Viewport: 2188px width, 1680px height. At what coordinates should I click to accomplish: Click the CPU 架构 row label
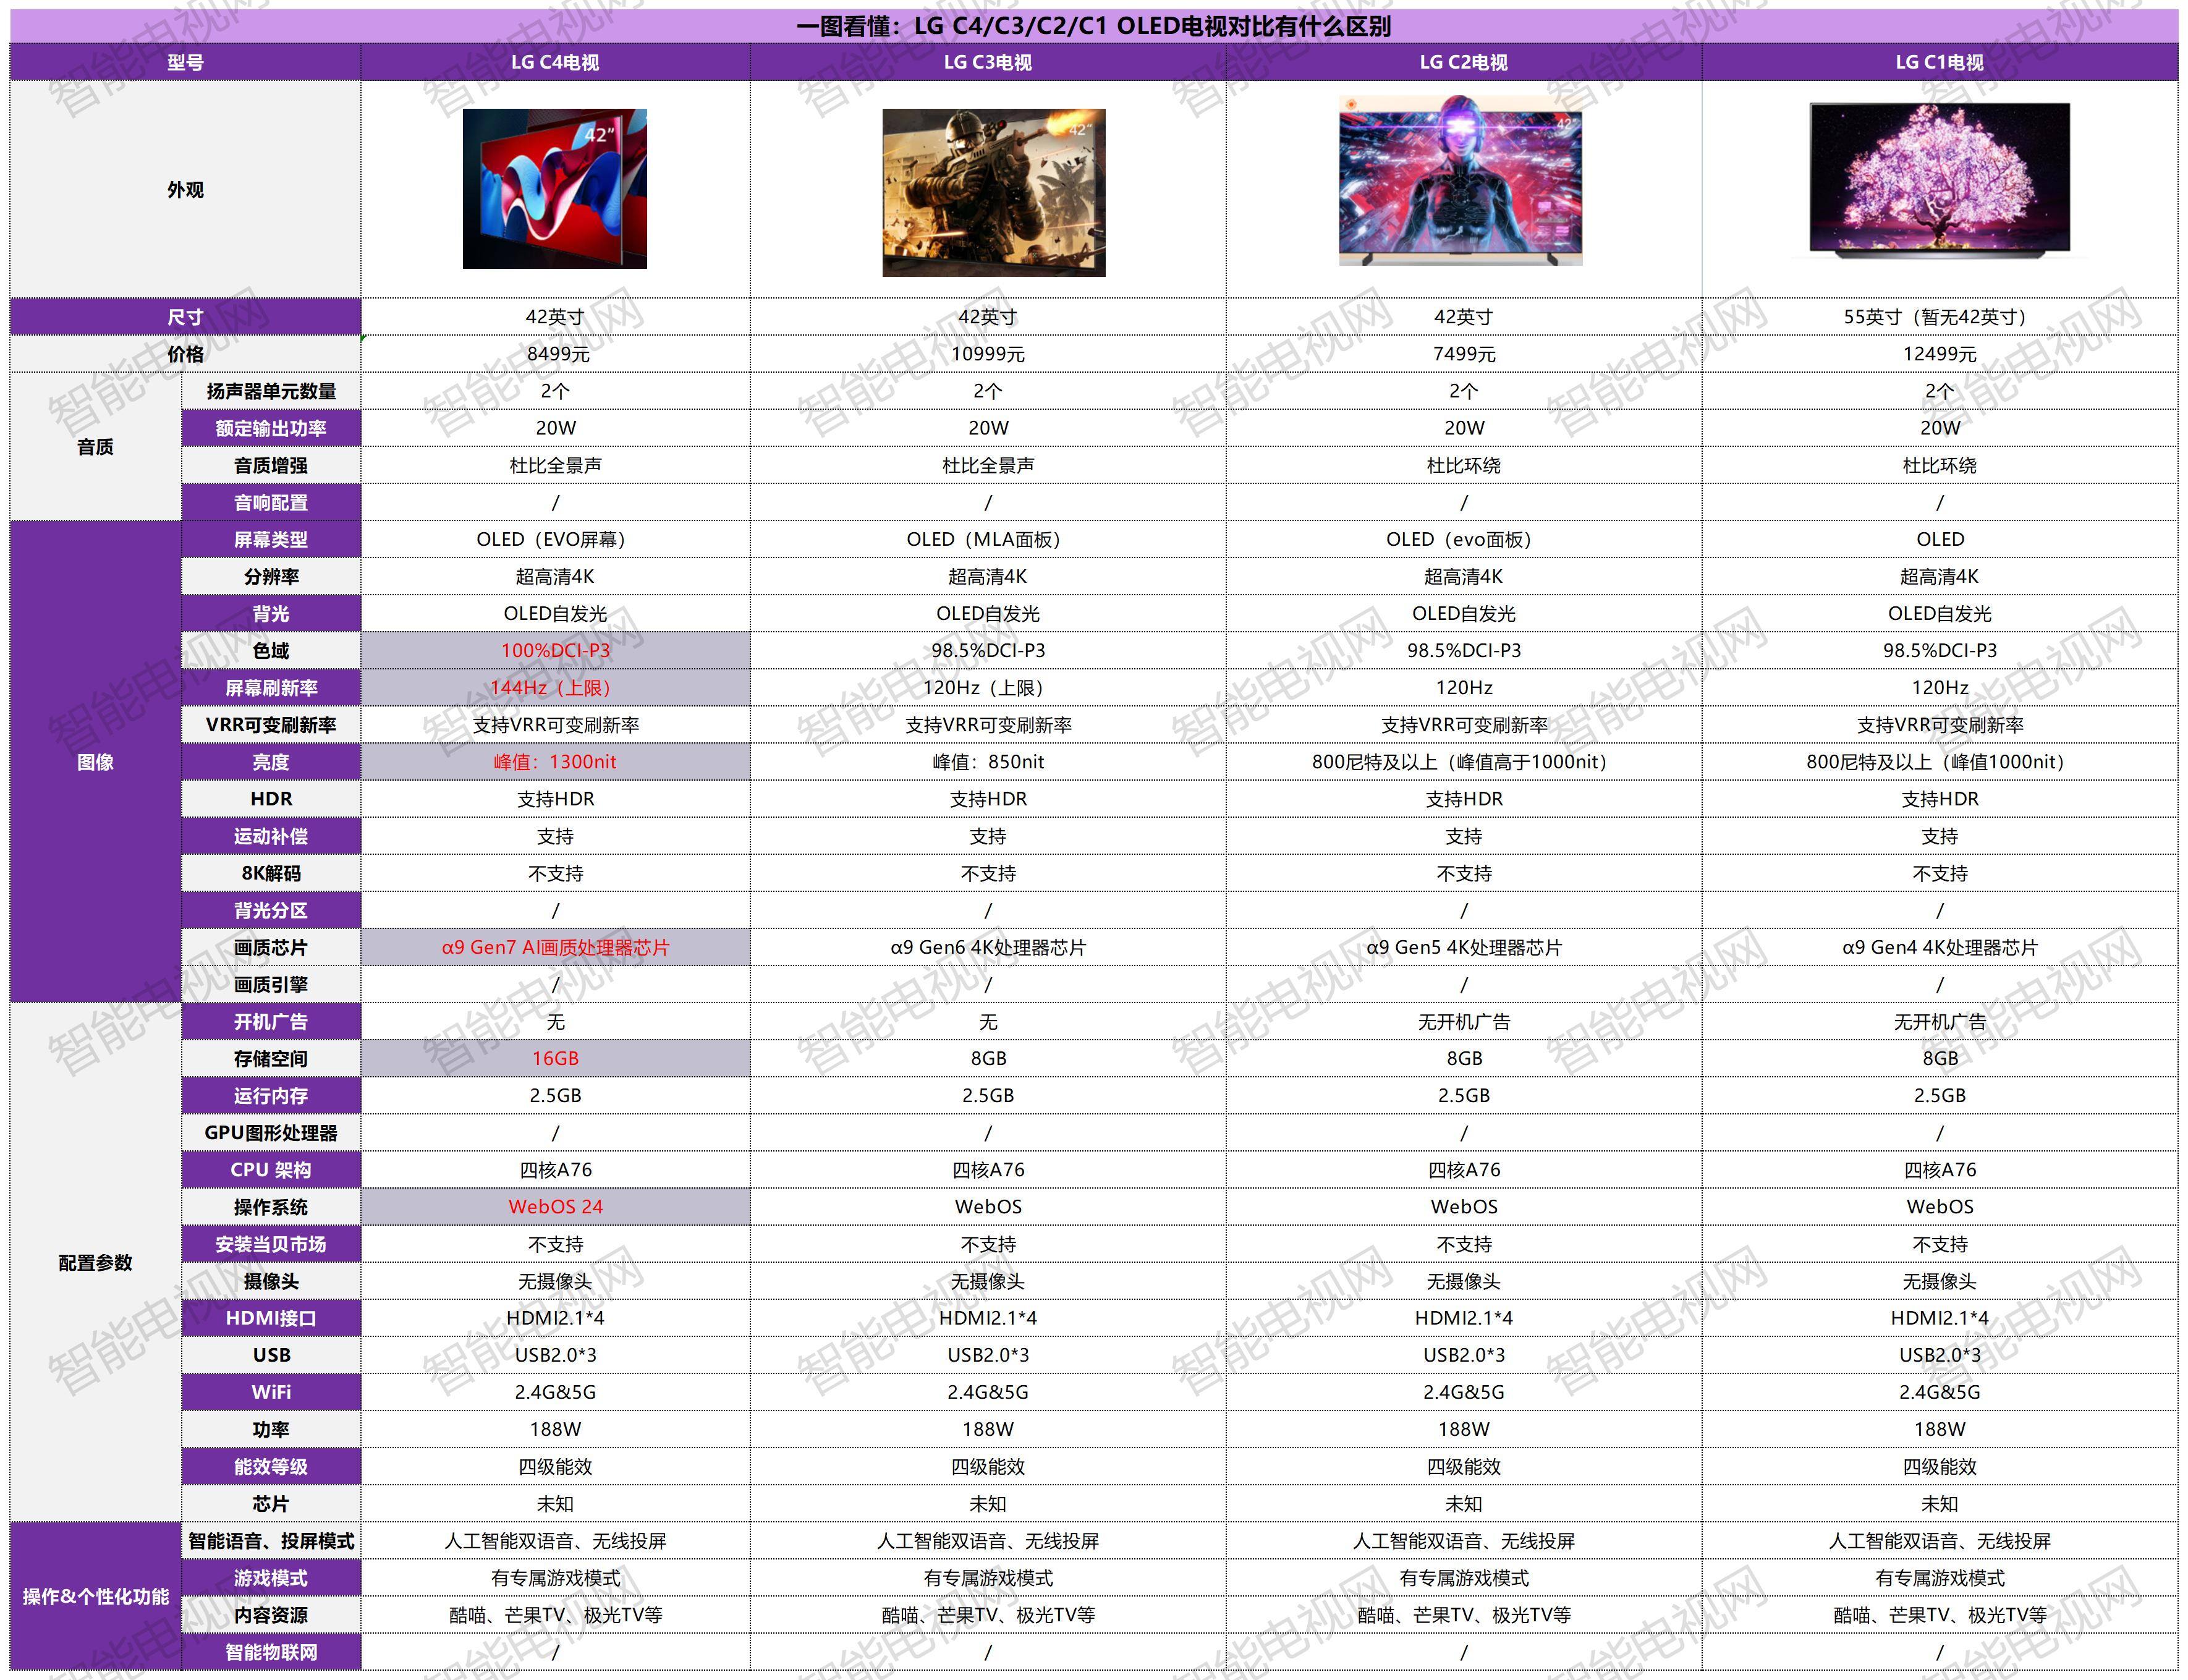click(x=271, y=1169)
